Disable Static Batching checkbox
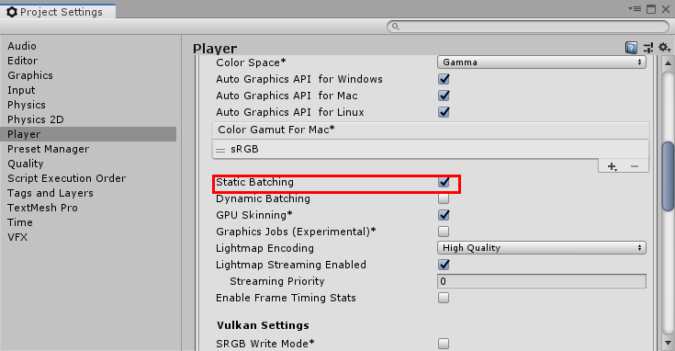 pyautogui.click(x=444, y=182)
